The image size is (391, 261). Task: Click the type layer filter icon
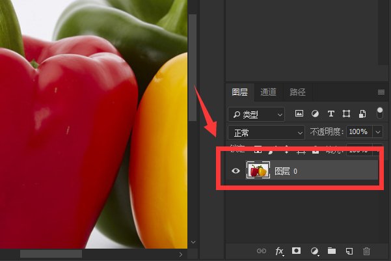[x=330, y=114]
